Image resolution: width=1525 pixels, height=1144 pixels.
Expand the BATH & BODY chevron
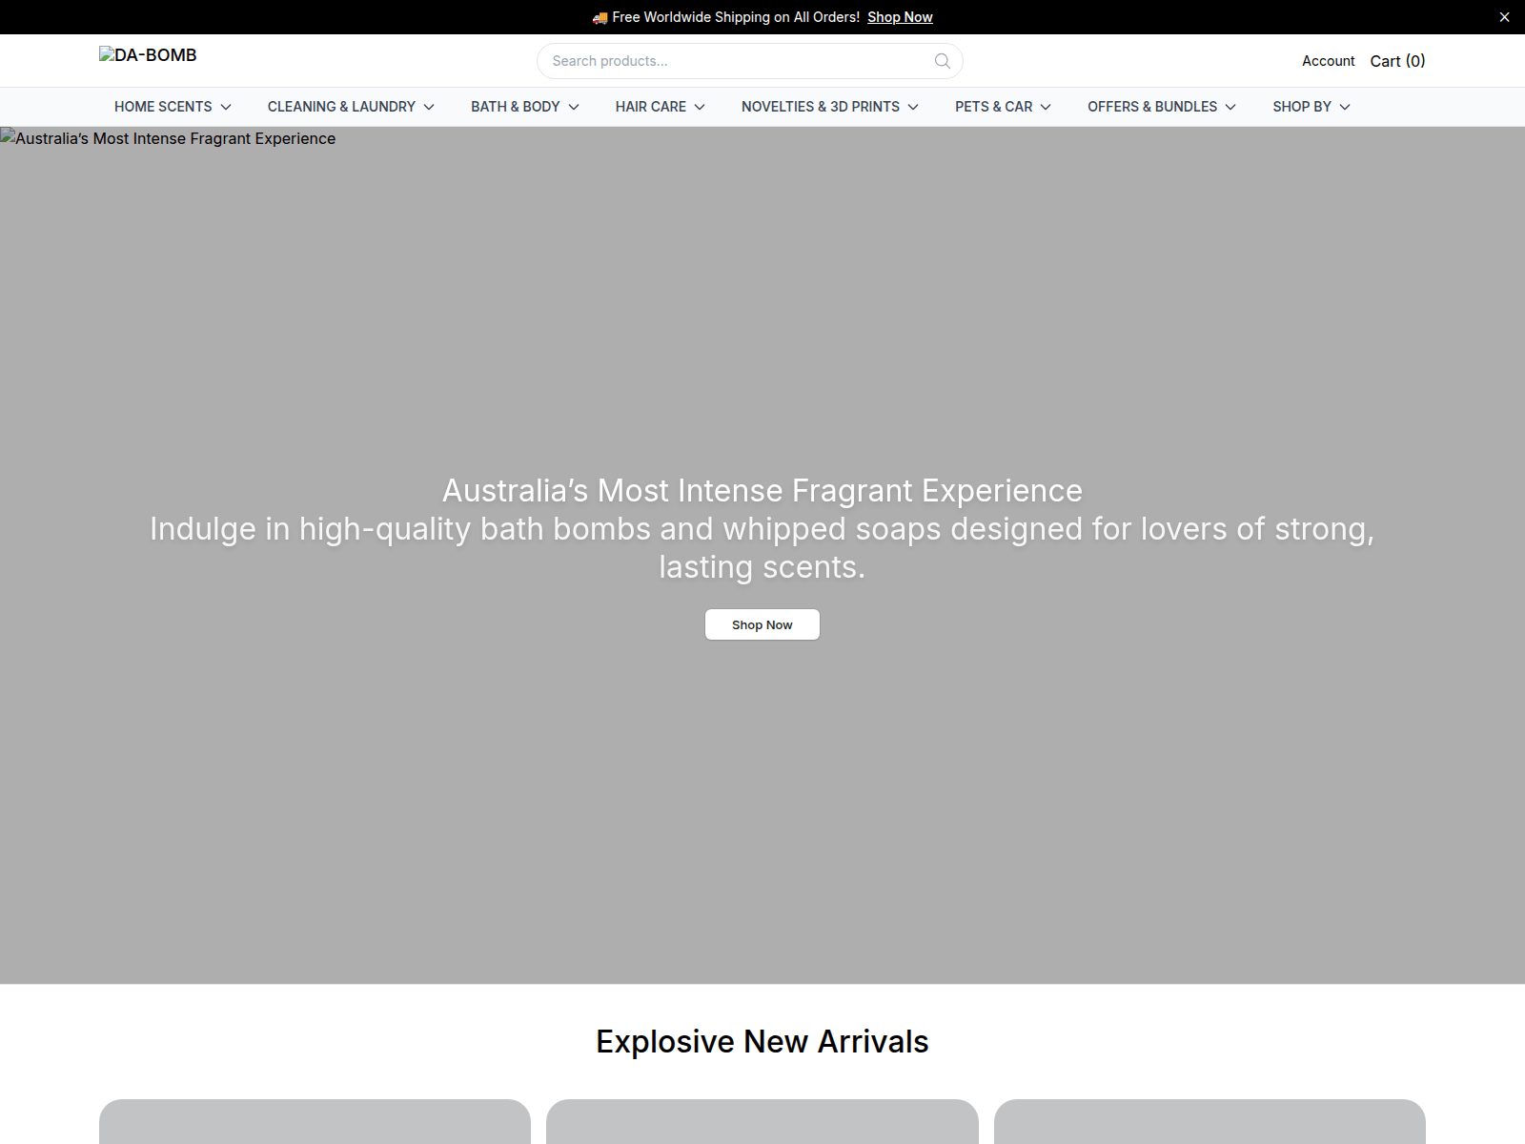[x=574, y=107]
